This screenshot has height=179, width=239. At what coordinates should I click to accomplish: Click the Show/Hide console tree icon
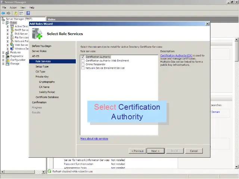click(21, 13)
